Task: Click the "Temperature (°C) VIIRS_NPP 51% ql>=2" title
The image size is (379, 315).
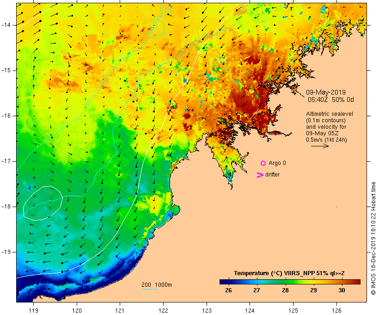Action: [x=289, y=273]
